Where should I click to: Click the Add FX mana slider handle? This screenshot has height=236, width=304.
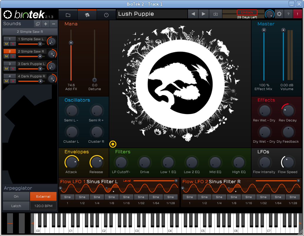[71, 43]
